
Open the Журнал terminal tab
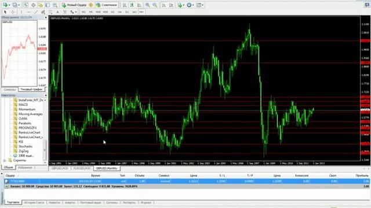[146, 203]
